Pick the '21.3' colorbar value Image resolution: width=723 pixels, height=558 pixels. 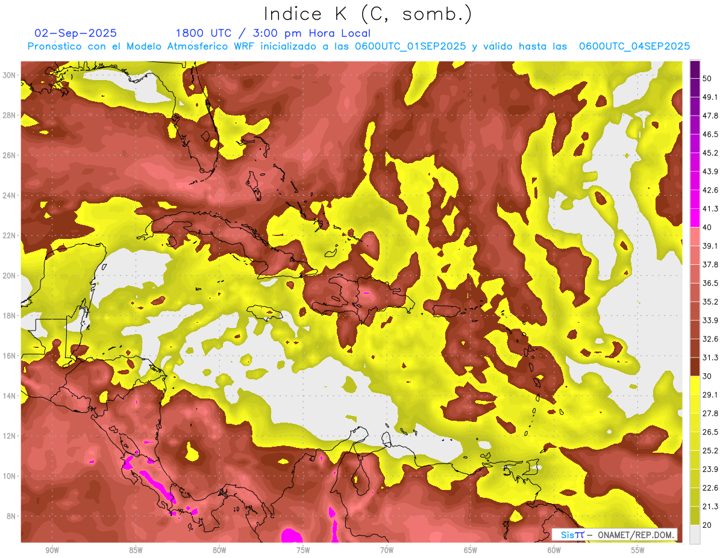pyautogui.click(x=711, y=507)
